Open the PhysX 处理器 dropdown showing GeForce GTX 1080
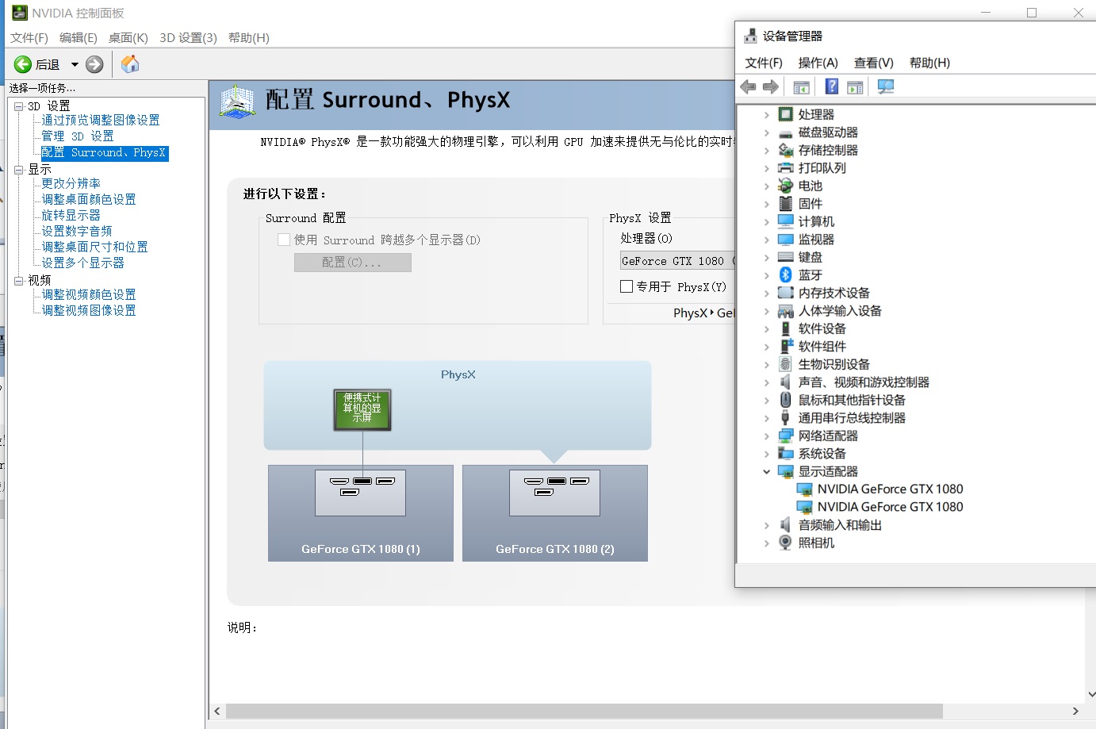Screen dimensions: 1096x729 point(678,261)
